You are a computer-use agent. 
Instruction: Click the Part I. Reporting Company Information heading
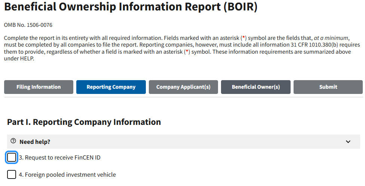[84, 122]
